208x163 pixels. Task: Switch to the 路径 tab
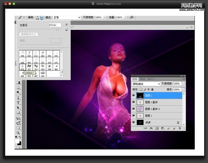point(150,79)
